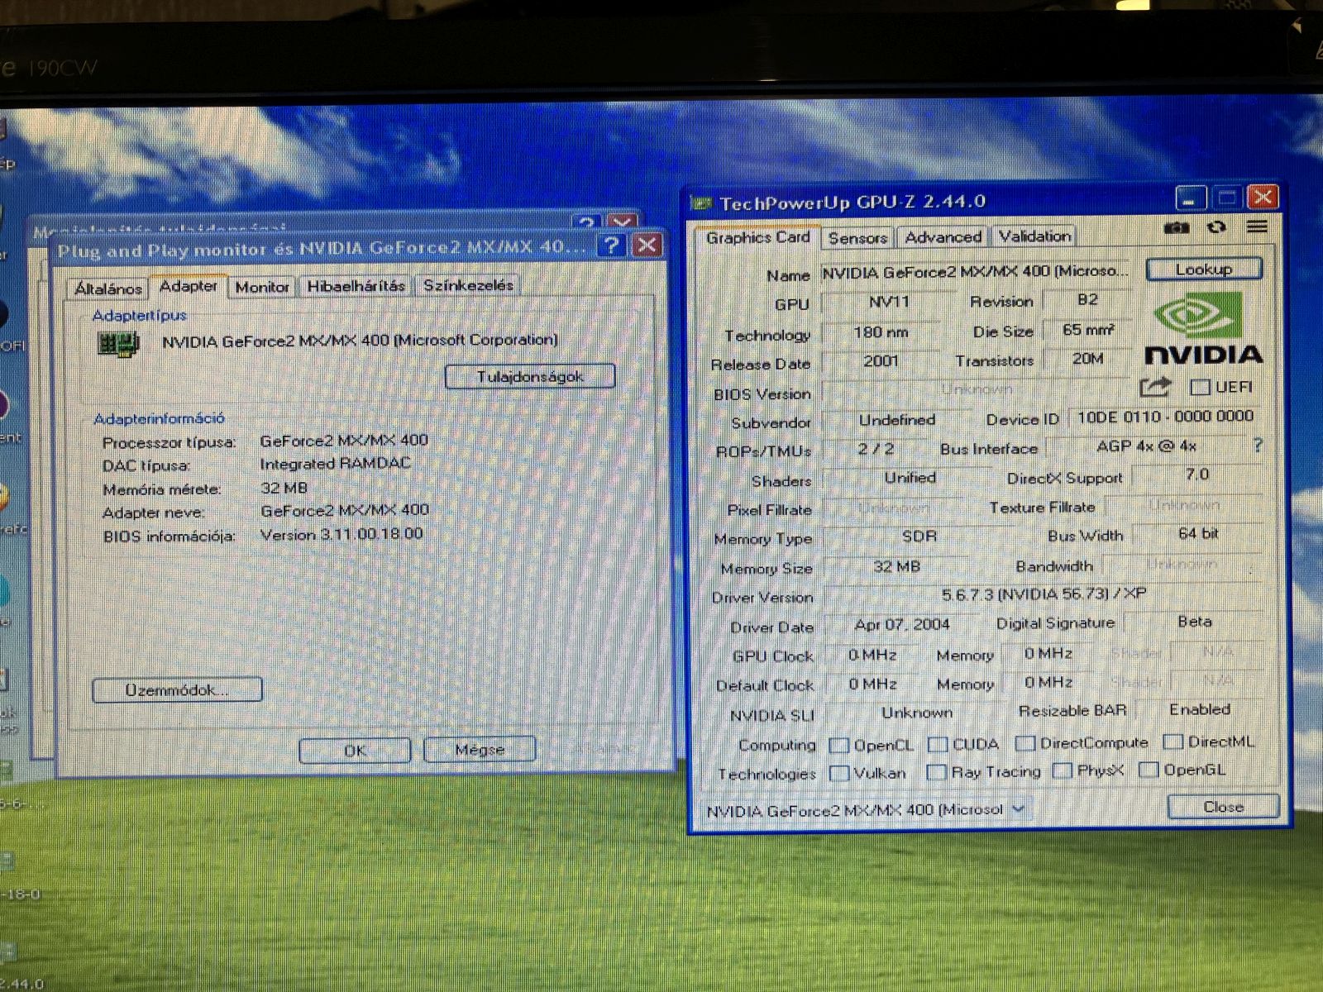
Task: Click the Bus Interface question mark
Action: point(1258,446)
